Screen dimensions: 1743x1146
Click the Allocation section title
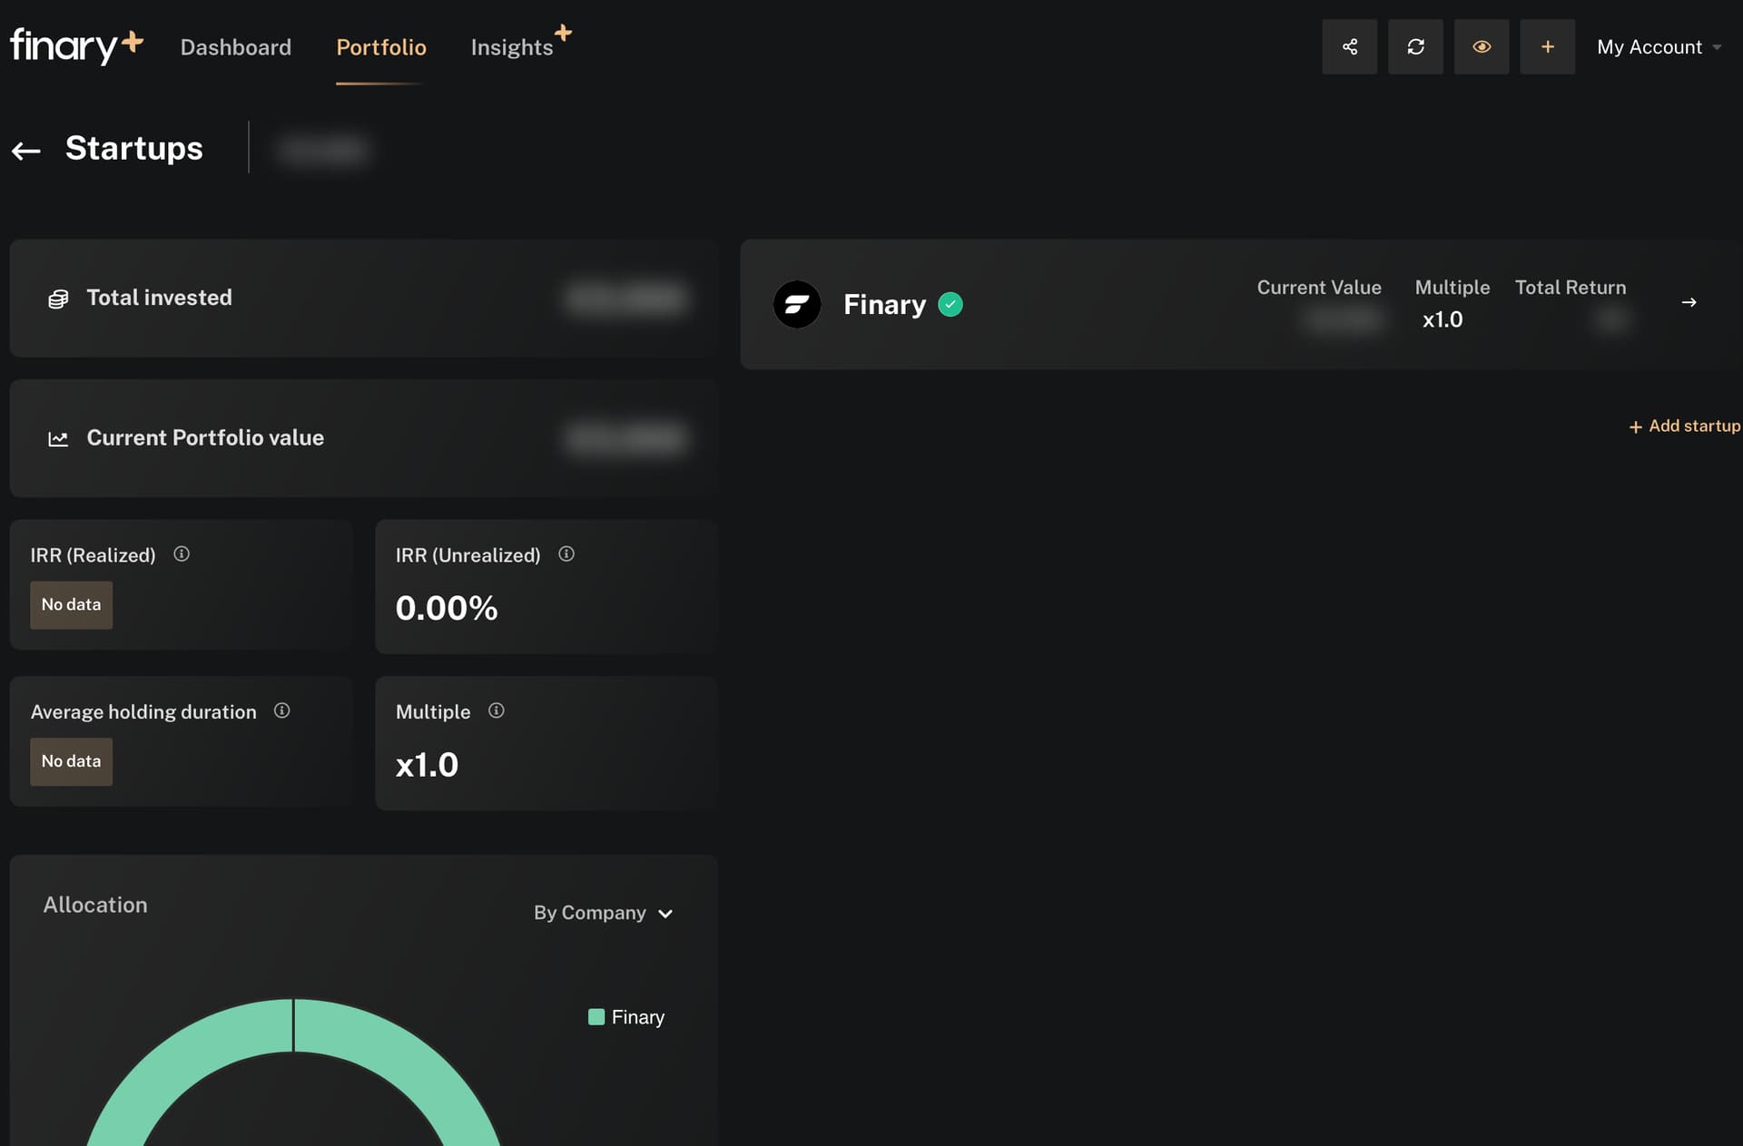pos(95,905)
